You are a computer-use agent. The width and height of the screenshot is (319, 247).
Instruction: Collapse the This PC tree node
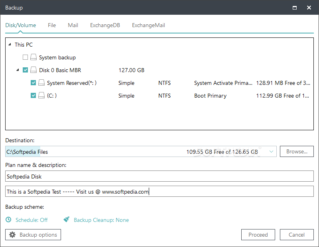(10, 45)
